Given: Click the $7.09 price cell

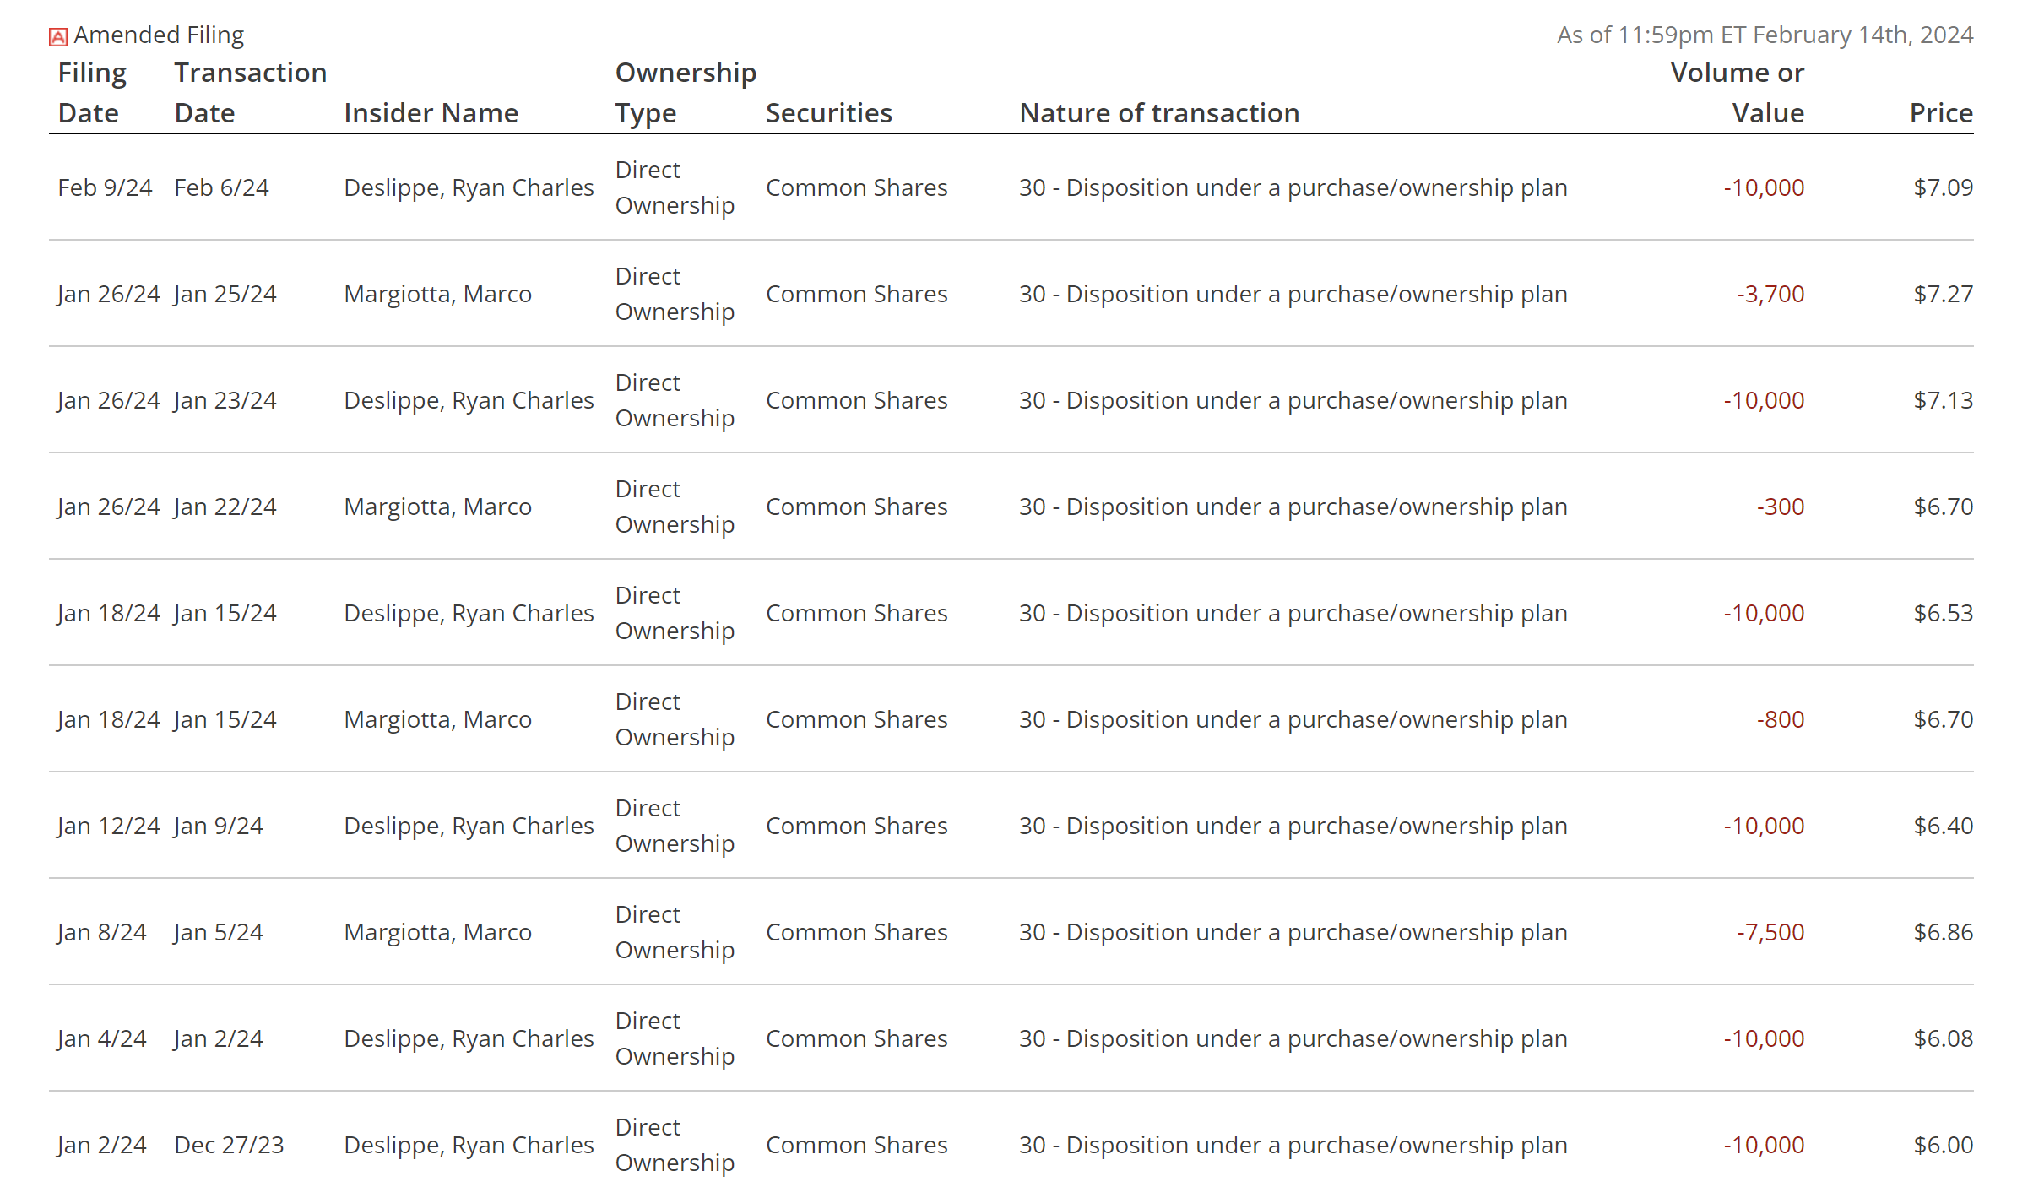Looking at the screenshot, I should 1943,187.
